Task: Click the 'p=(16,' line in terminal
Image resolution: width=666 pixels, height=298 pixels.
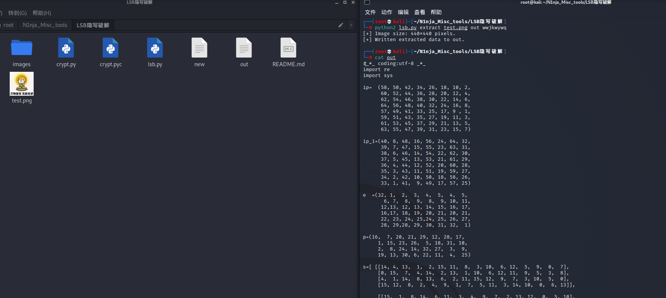Action: click(414, 237)
